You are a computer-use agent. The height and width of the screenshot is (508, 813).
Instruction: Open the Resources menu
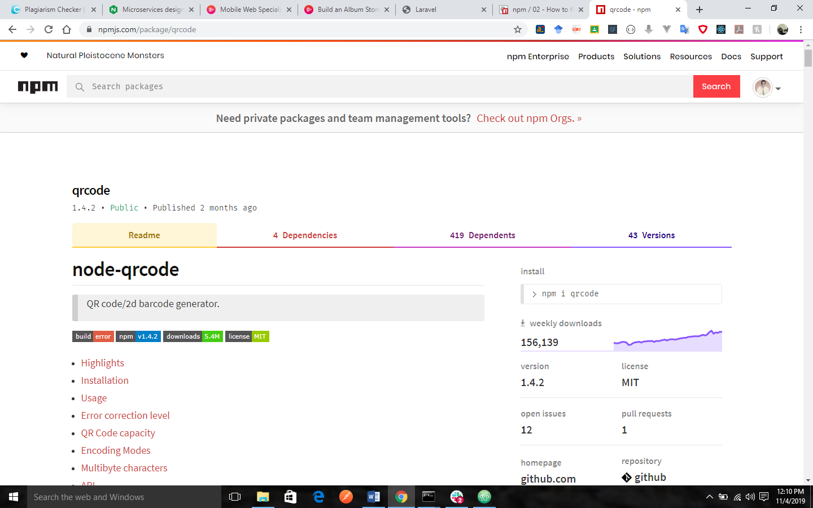(x=691, y=56)
